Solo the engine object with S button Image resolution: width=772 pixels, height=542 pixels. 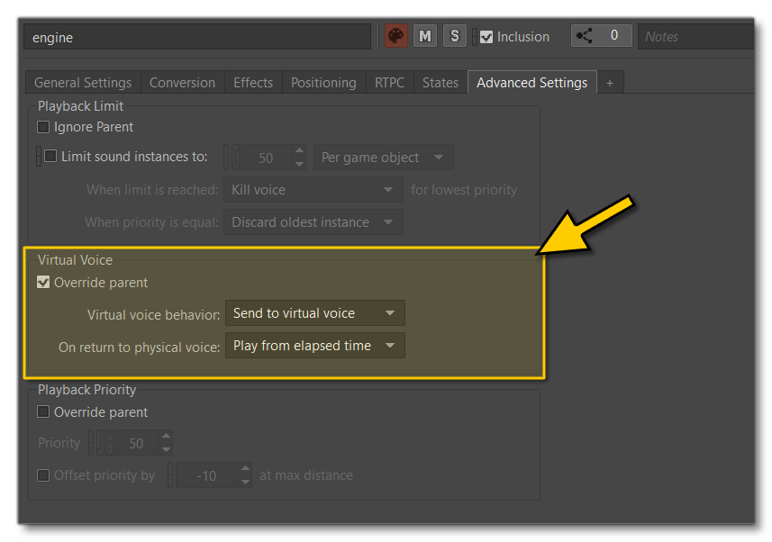point(454,36)
